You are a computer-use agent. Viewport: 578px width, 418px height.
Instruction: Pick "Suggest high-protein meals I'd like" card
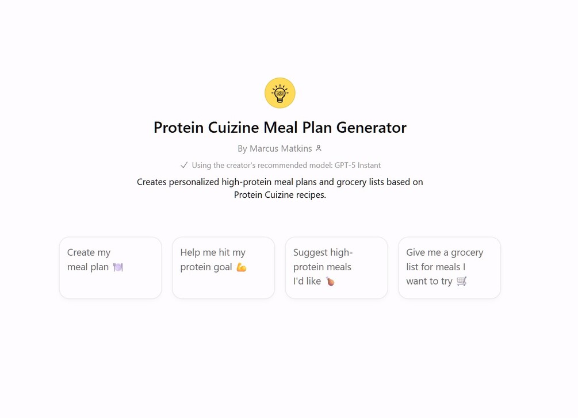click(x=336, y=268)
